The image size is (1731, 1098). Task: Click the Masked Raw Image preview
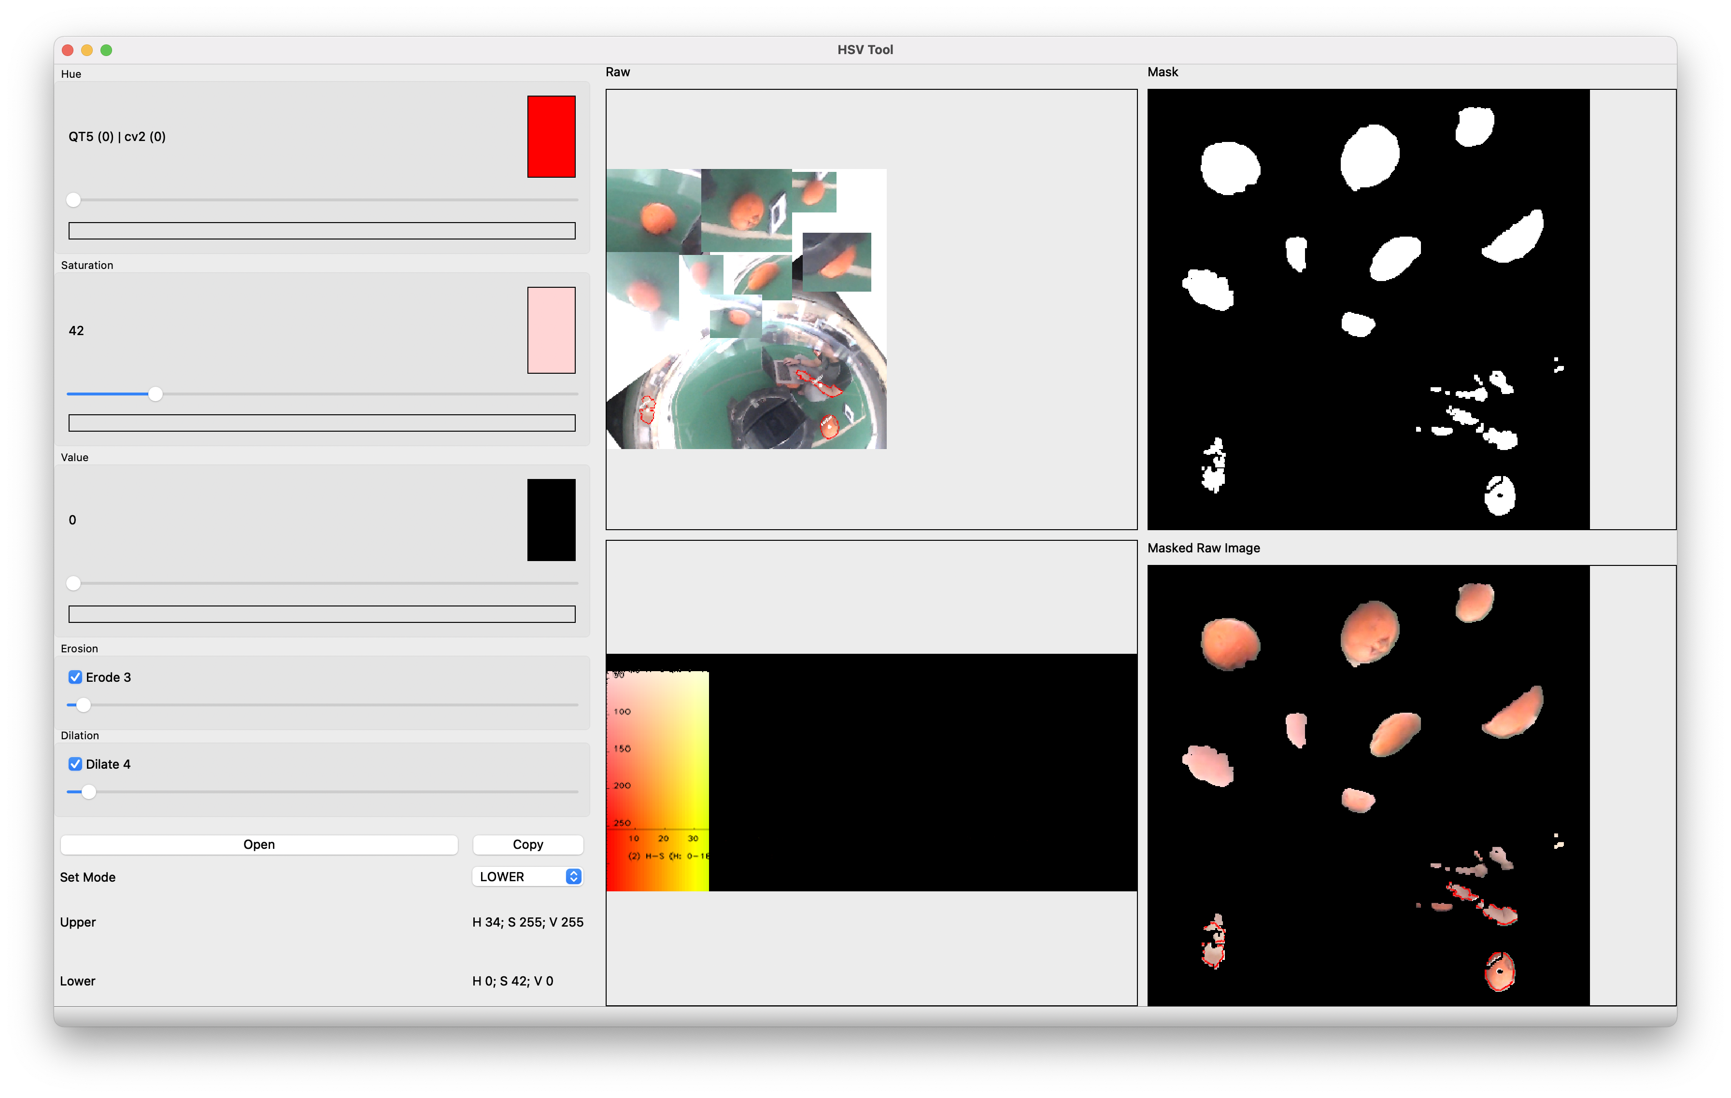click(x=1368, y=786)
